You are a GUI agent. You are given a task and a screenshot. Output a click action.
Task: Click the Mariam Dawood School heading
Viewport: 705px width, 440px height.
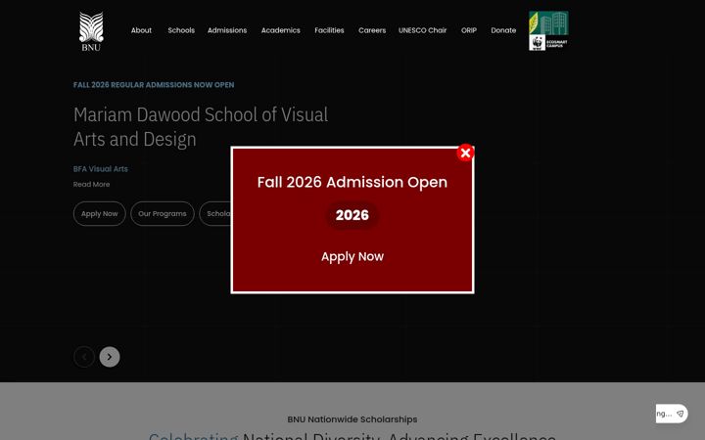coord(201,126)
